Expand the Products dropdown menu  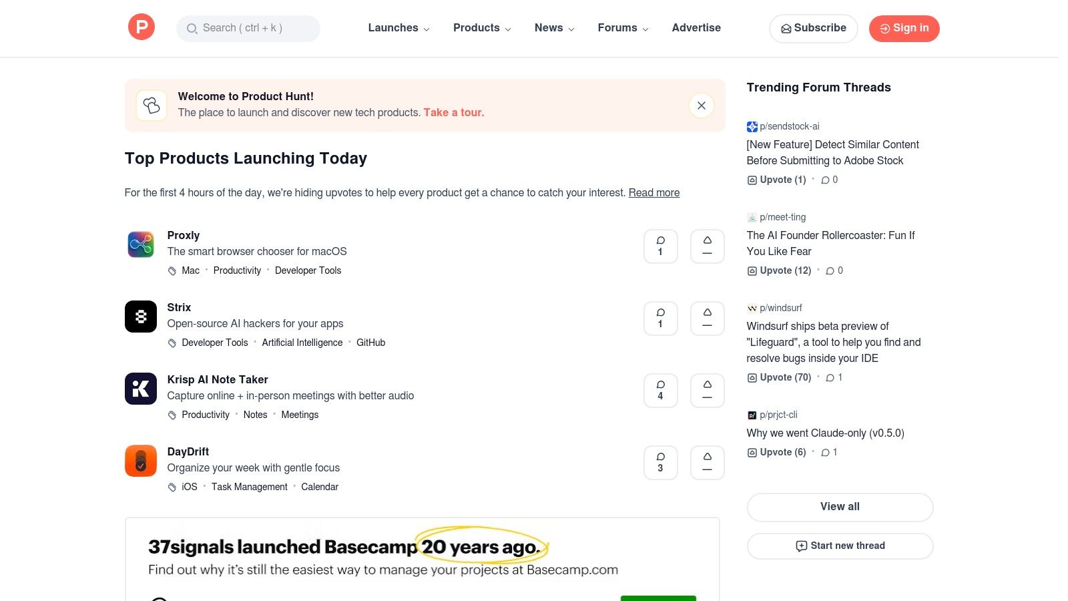point(482,28)
